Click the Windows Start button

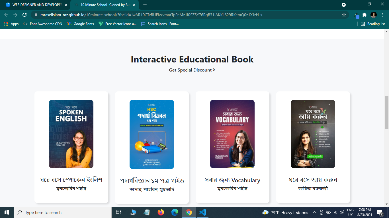pyautogui.click(x=7, y=212)
